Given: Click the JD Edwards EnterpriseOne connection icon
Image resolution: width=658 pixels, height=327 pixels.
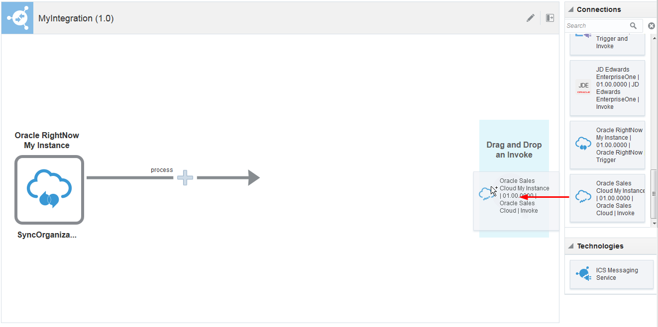Looking at the screenshot, I should pos(583,88).
